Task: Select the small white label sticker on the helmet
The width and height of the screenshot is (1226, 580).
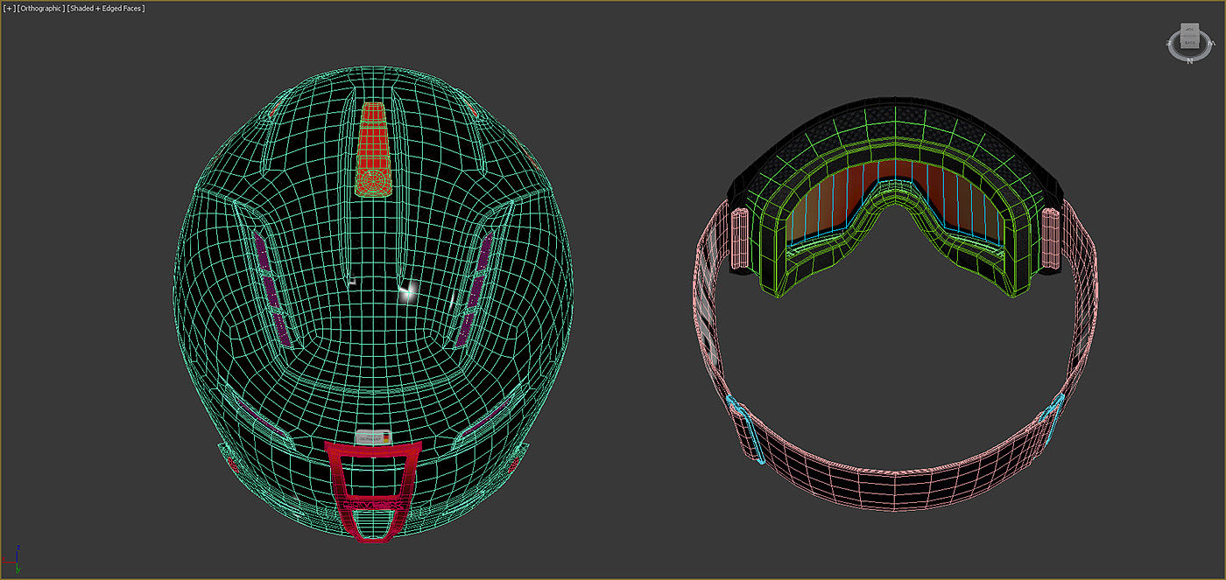Action: [372, 437]
